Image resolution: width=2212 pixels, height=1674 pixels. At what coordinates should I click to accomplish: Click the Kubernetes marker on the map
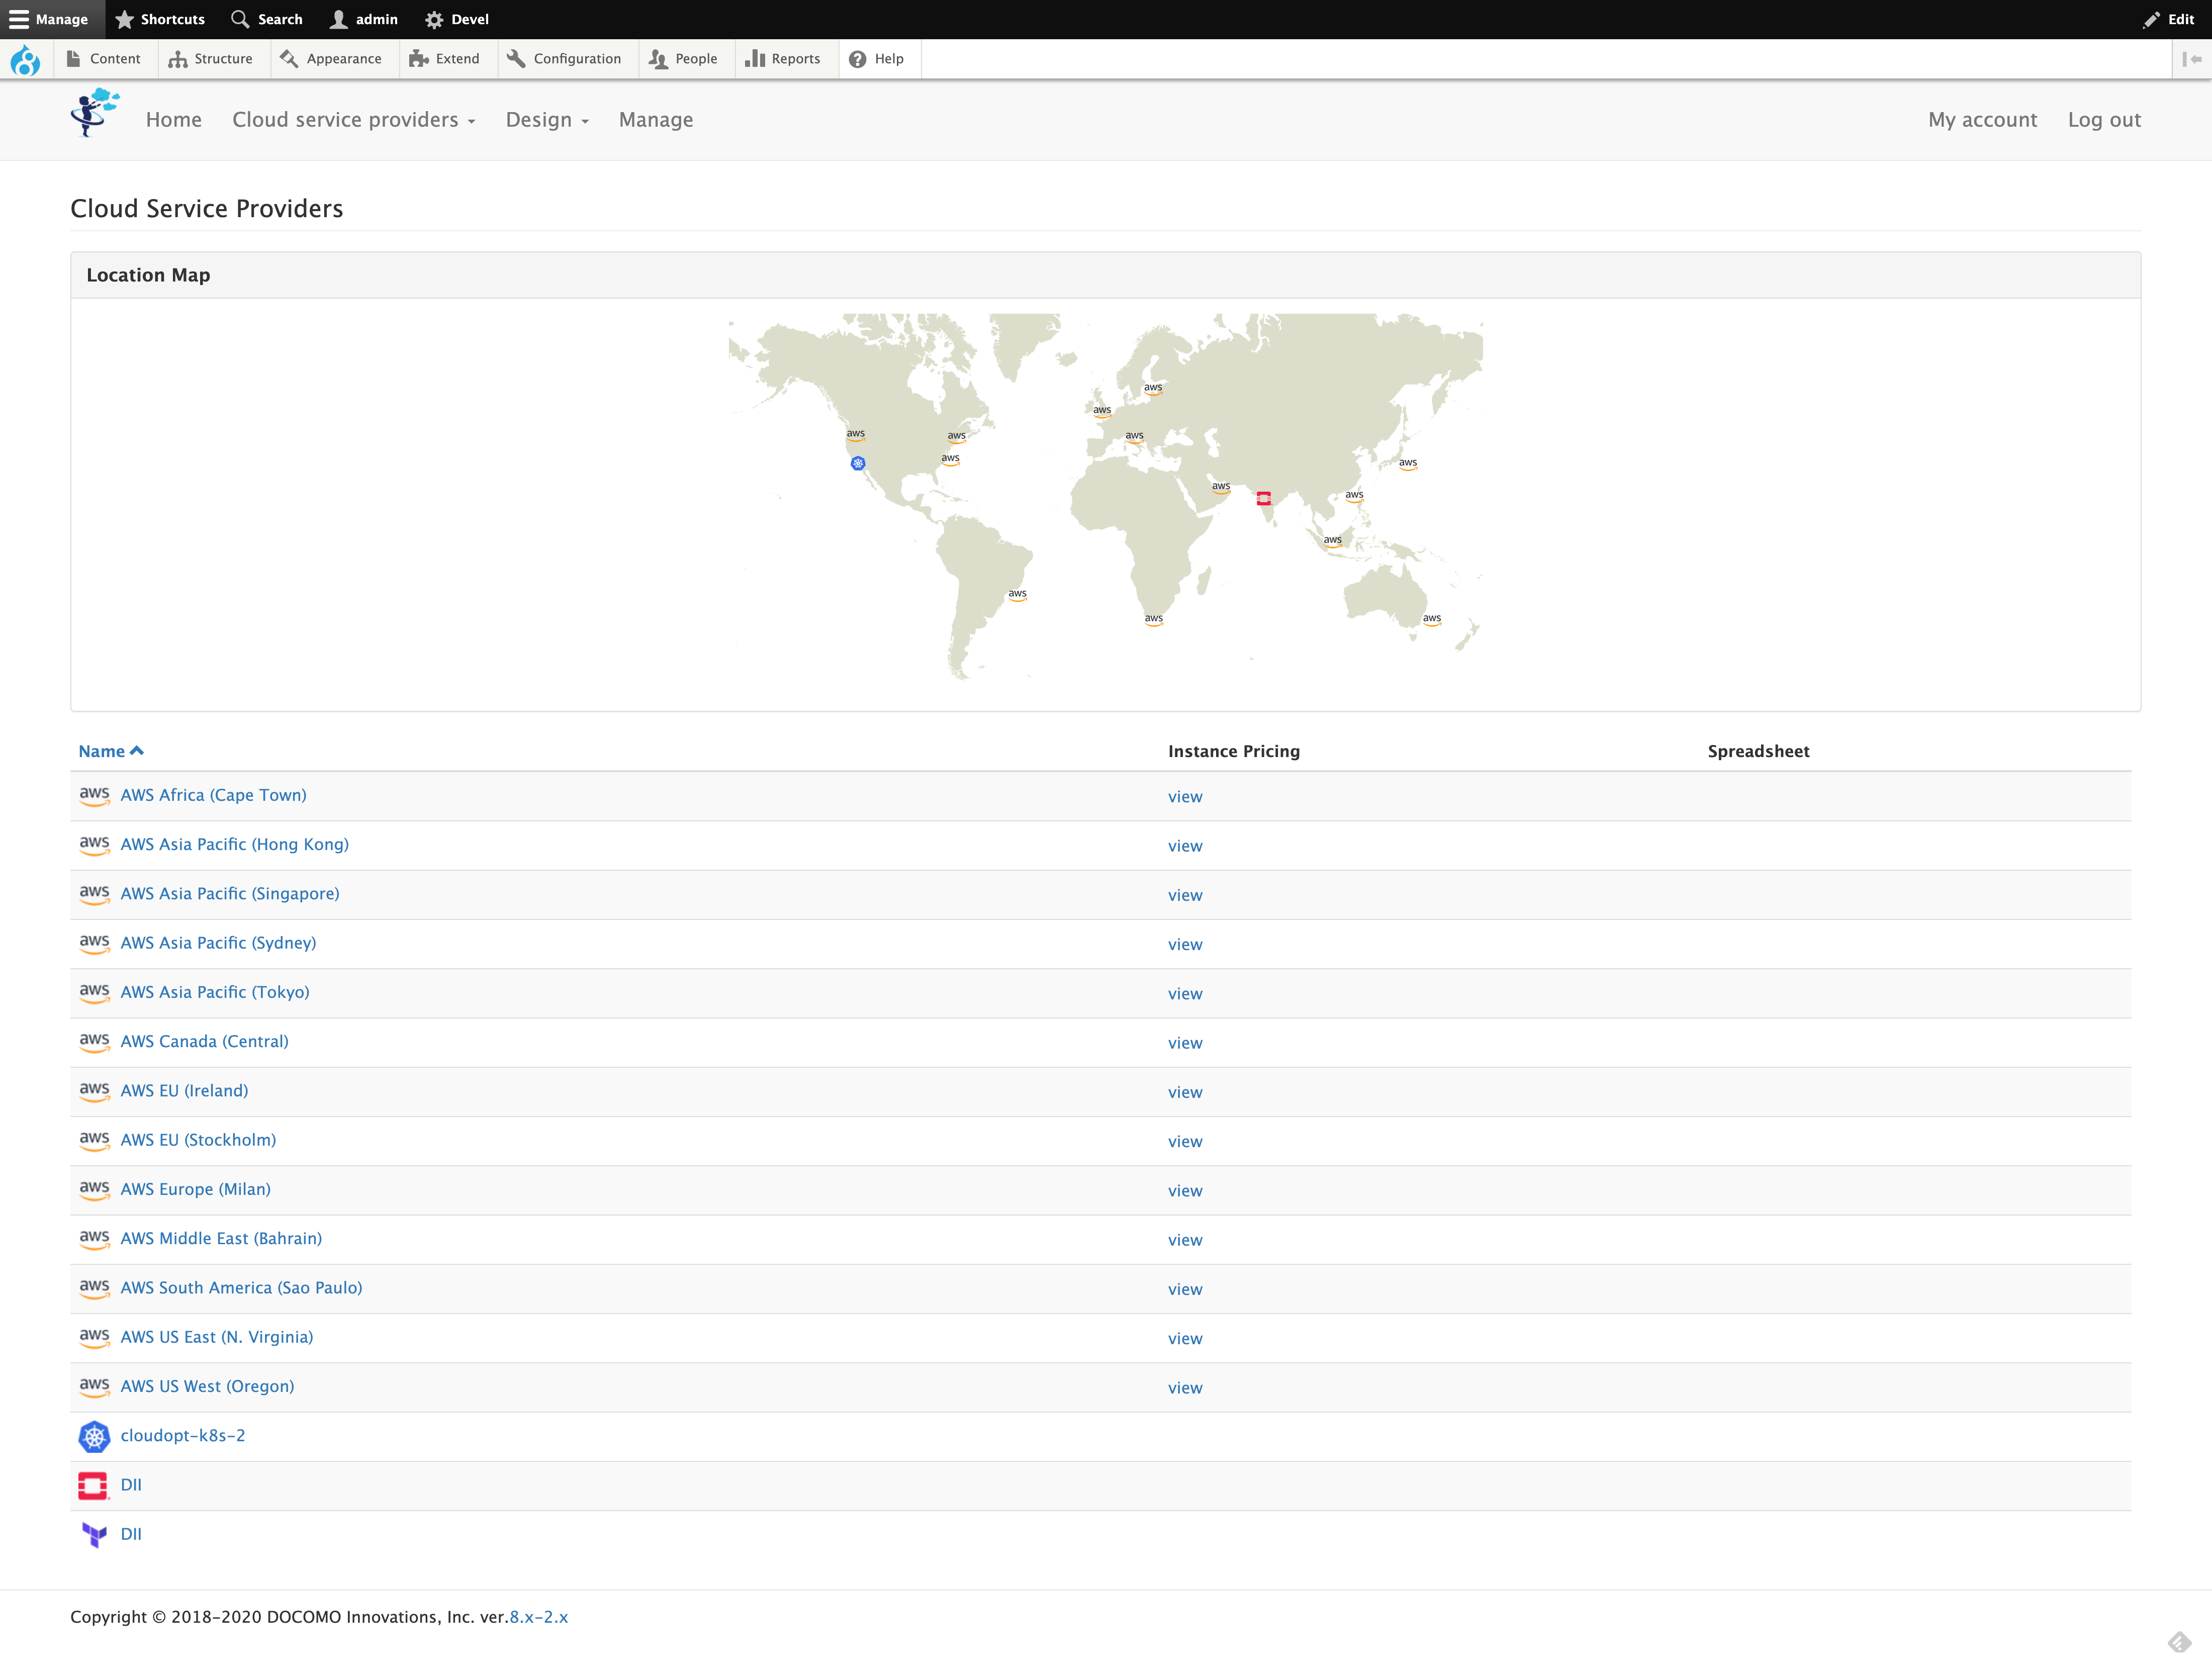tap(858, 463)
